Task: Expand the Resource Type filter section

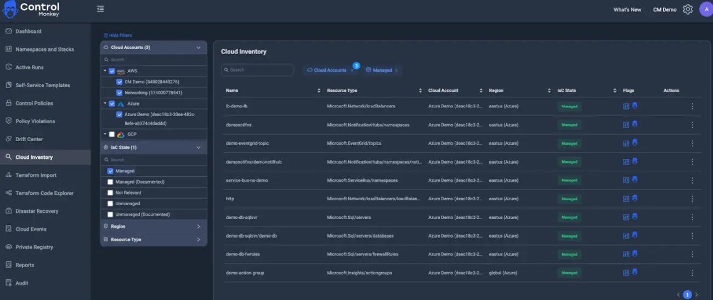Action: click(199, 239)
